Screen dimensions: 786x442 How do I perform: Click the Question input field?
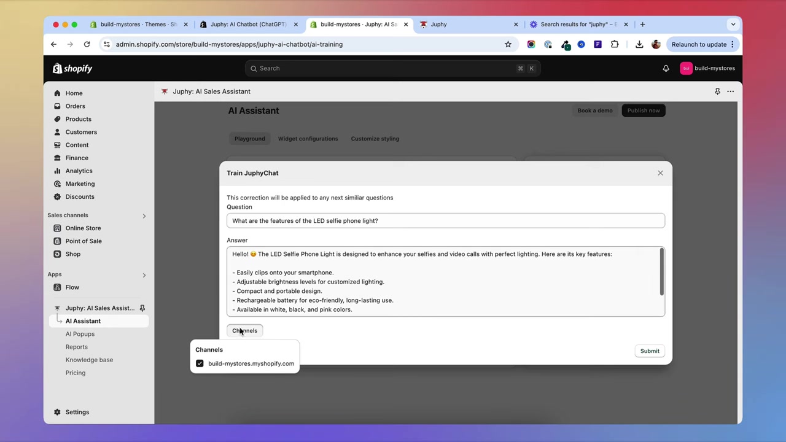point(445,221)
